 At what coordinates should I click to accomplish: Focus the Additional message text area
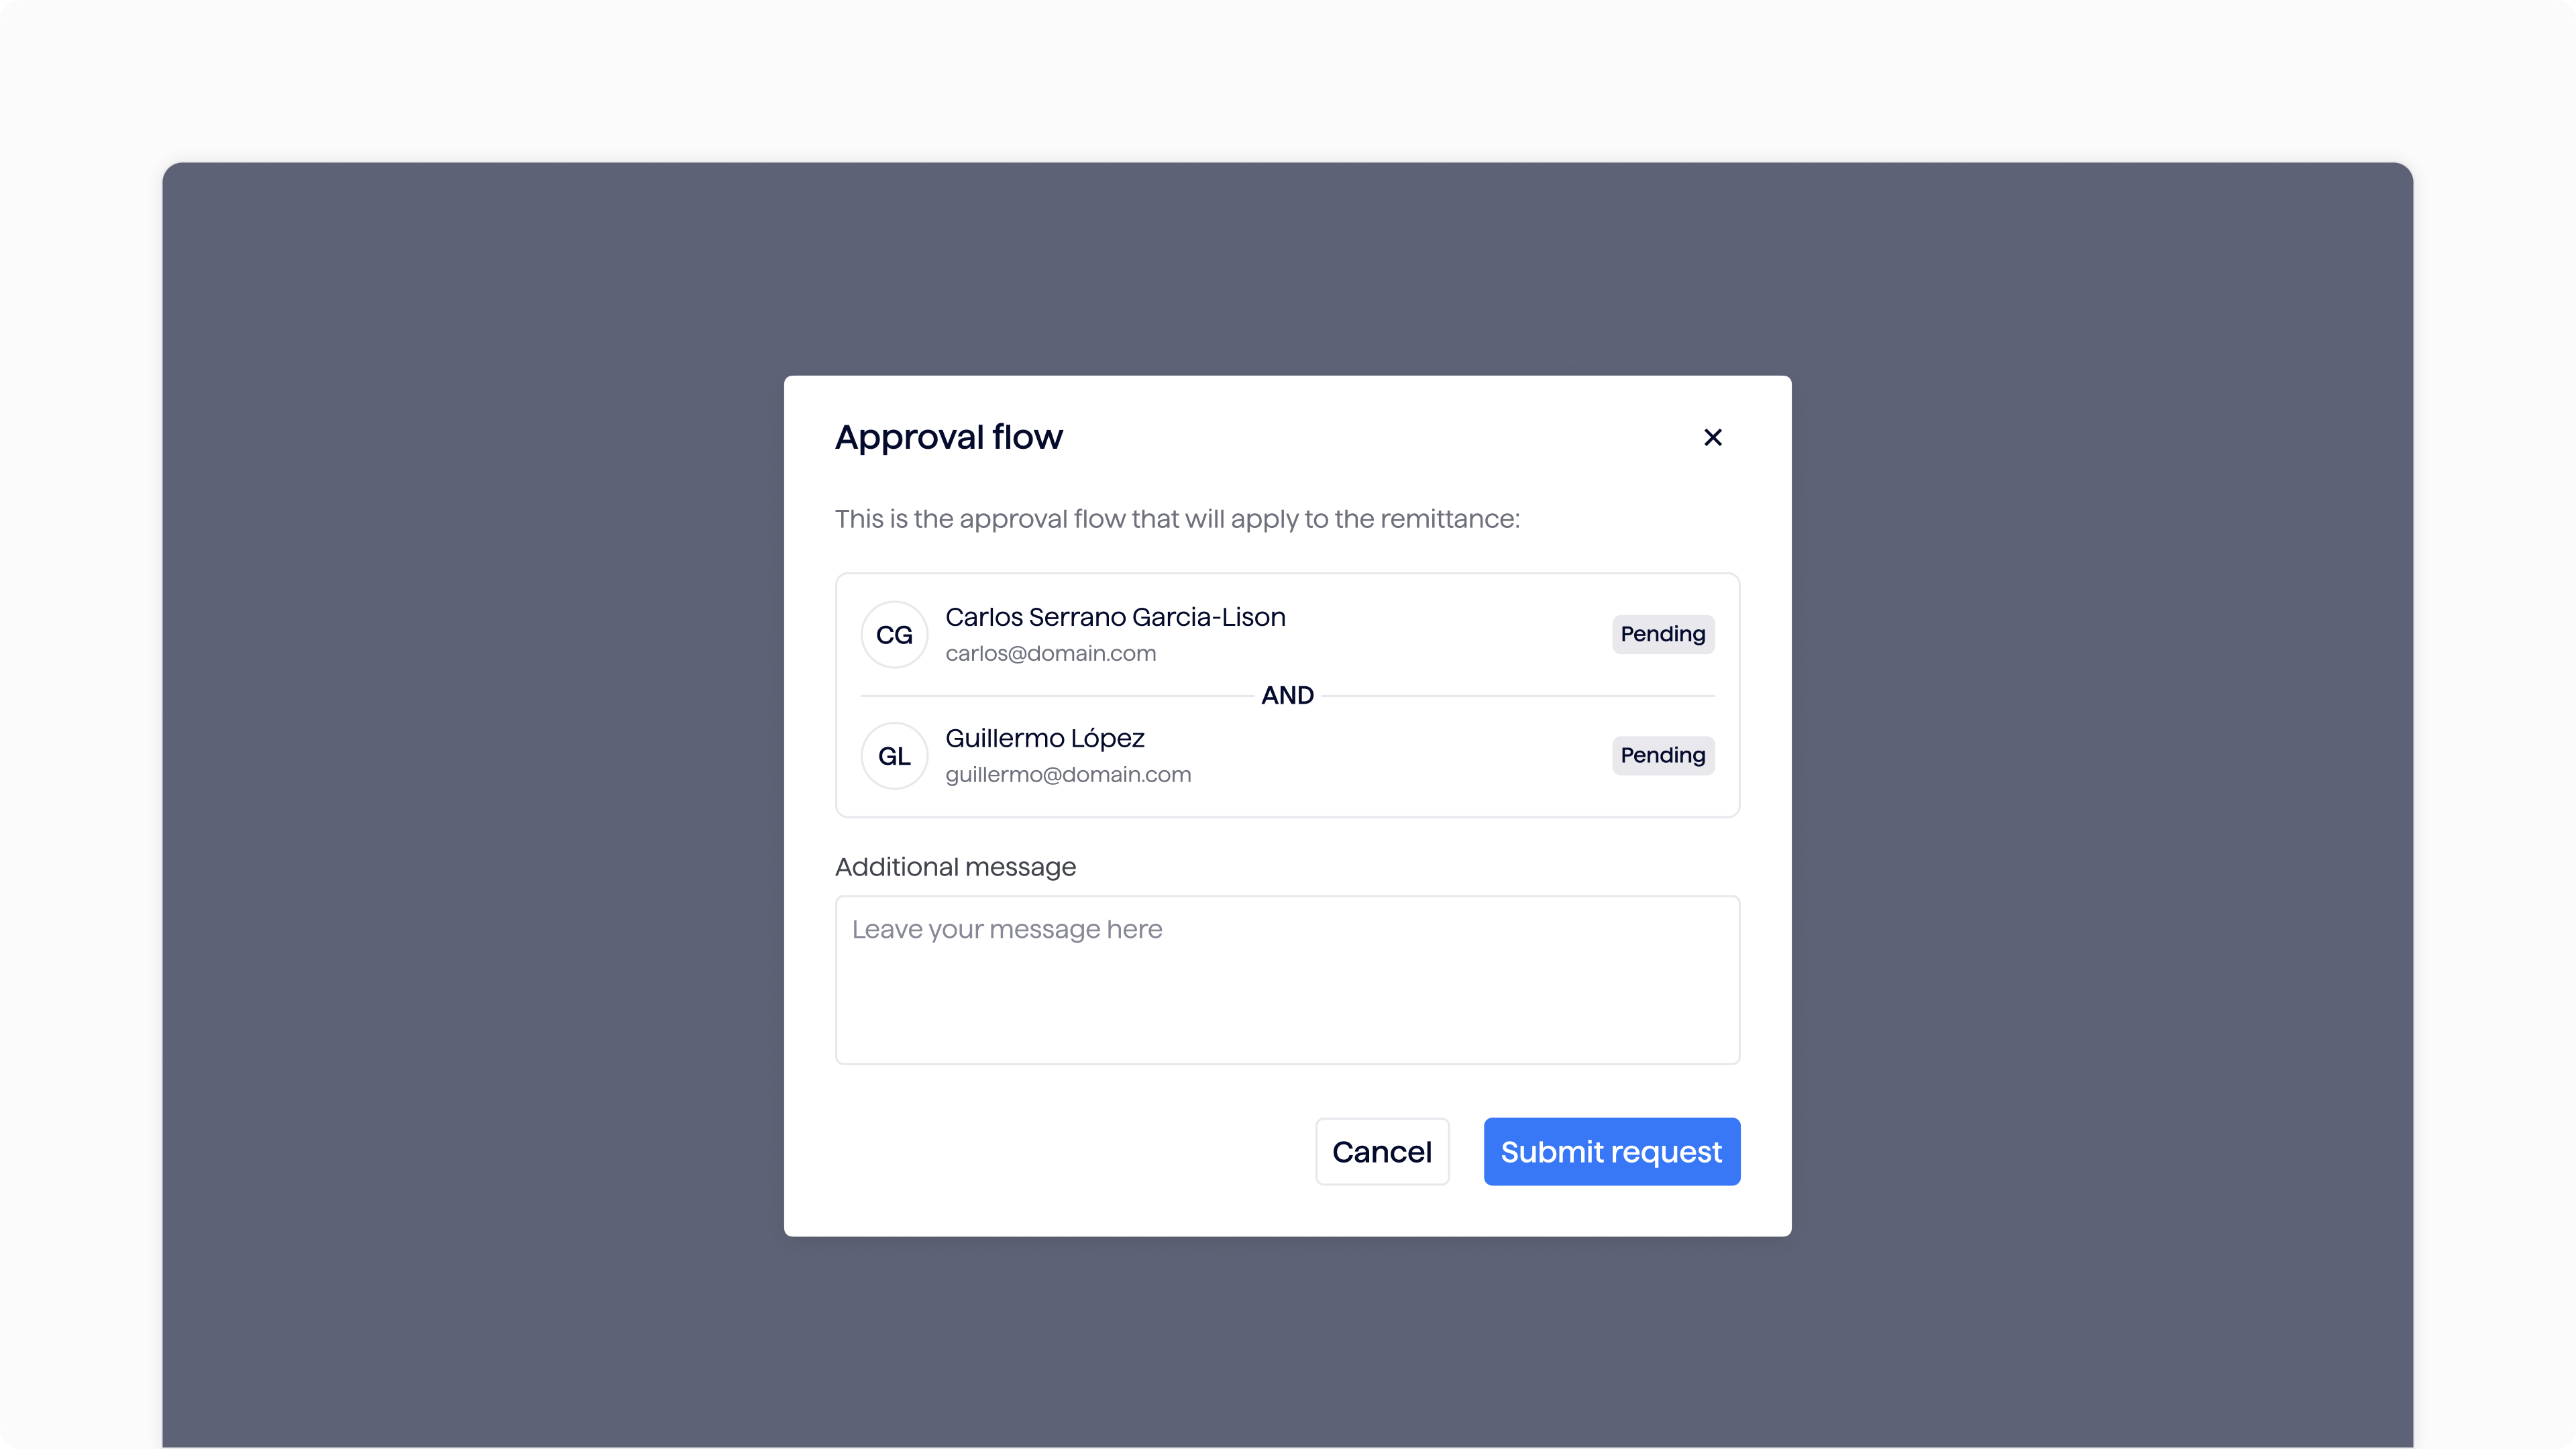[x=1287, y=979]
